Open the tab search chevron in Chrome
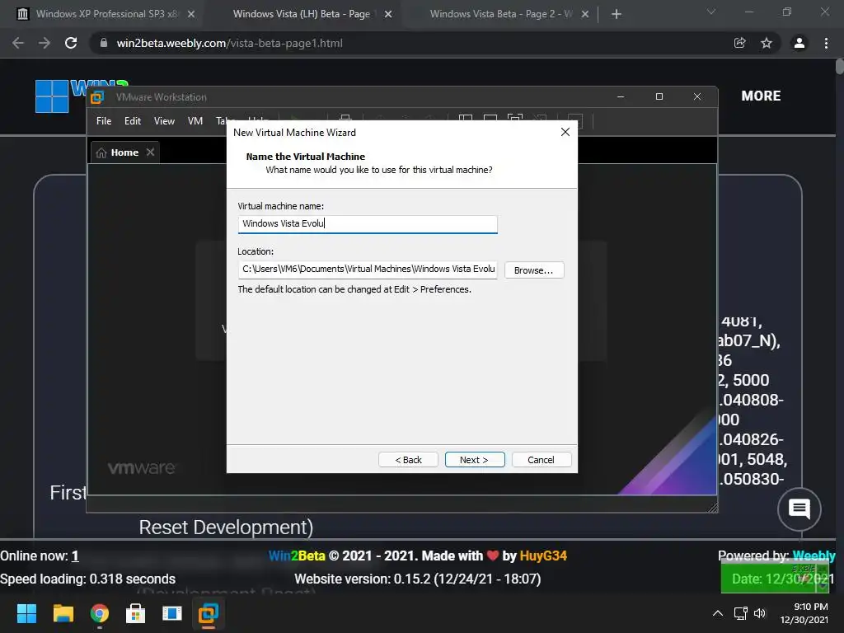This screenshot has width=844, height=633. tap(711, 12)
